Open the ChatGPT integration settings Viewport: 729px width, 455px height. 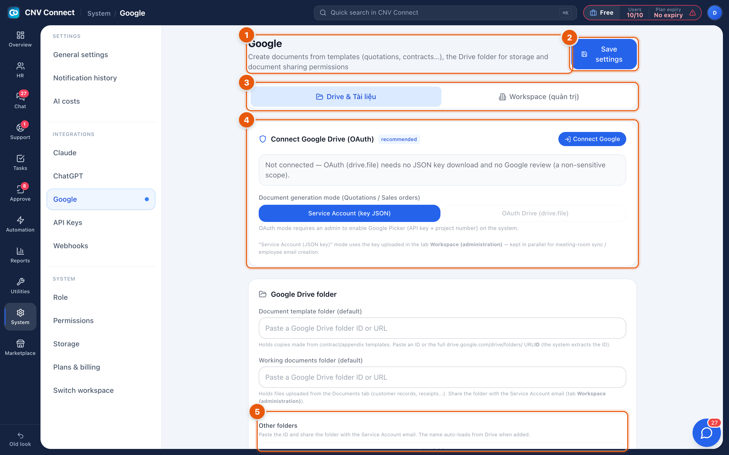pyautogui.click(x=101, y=176)
